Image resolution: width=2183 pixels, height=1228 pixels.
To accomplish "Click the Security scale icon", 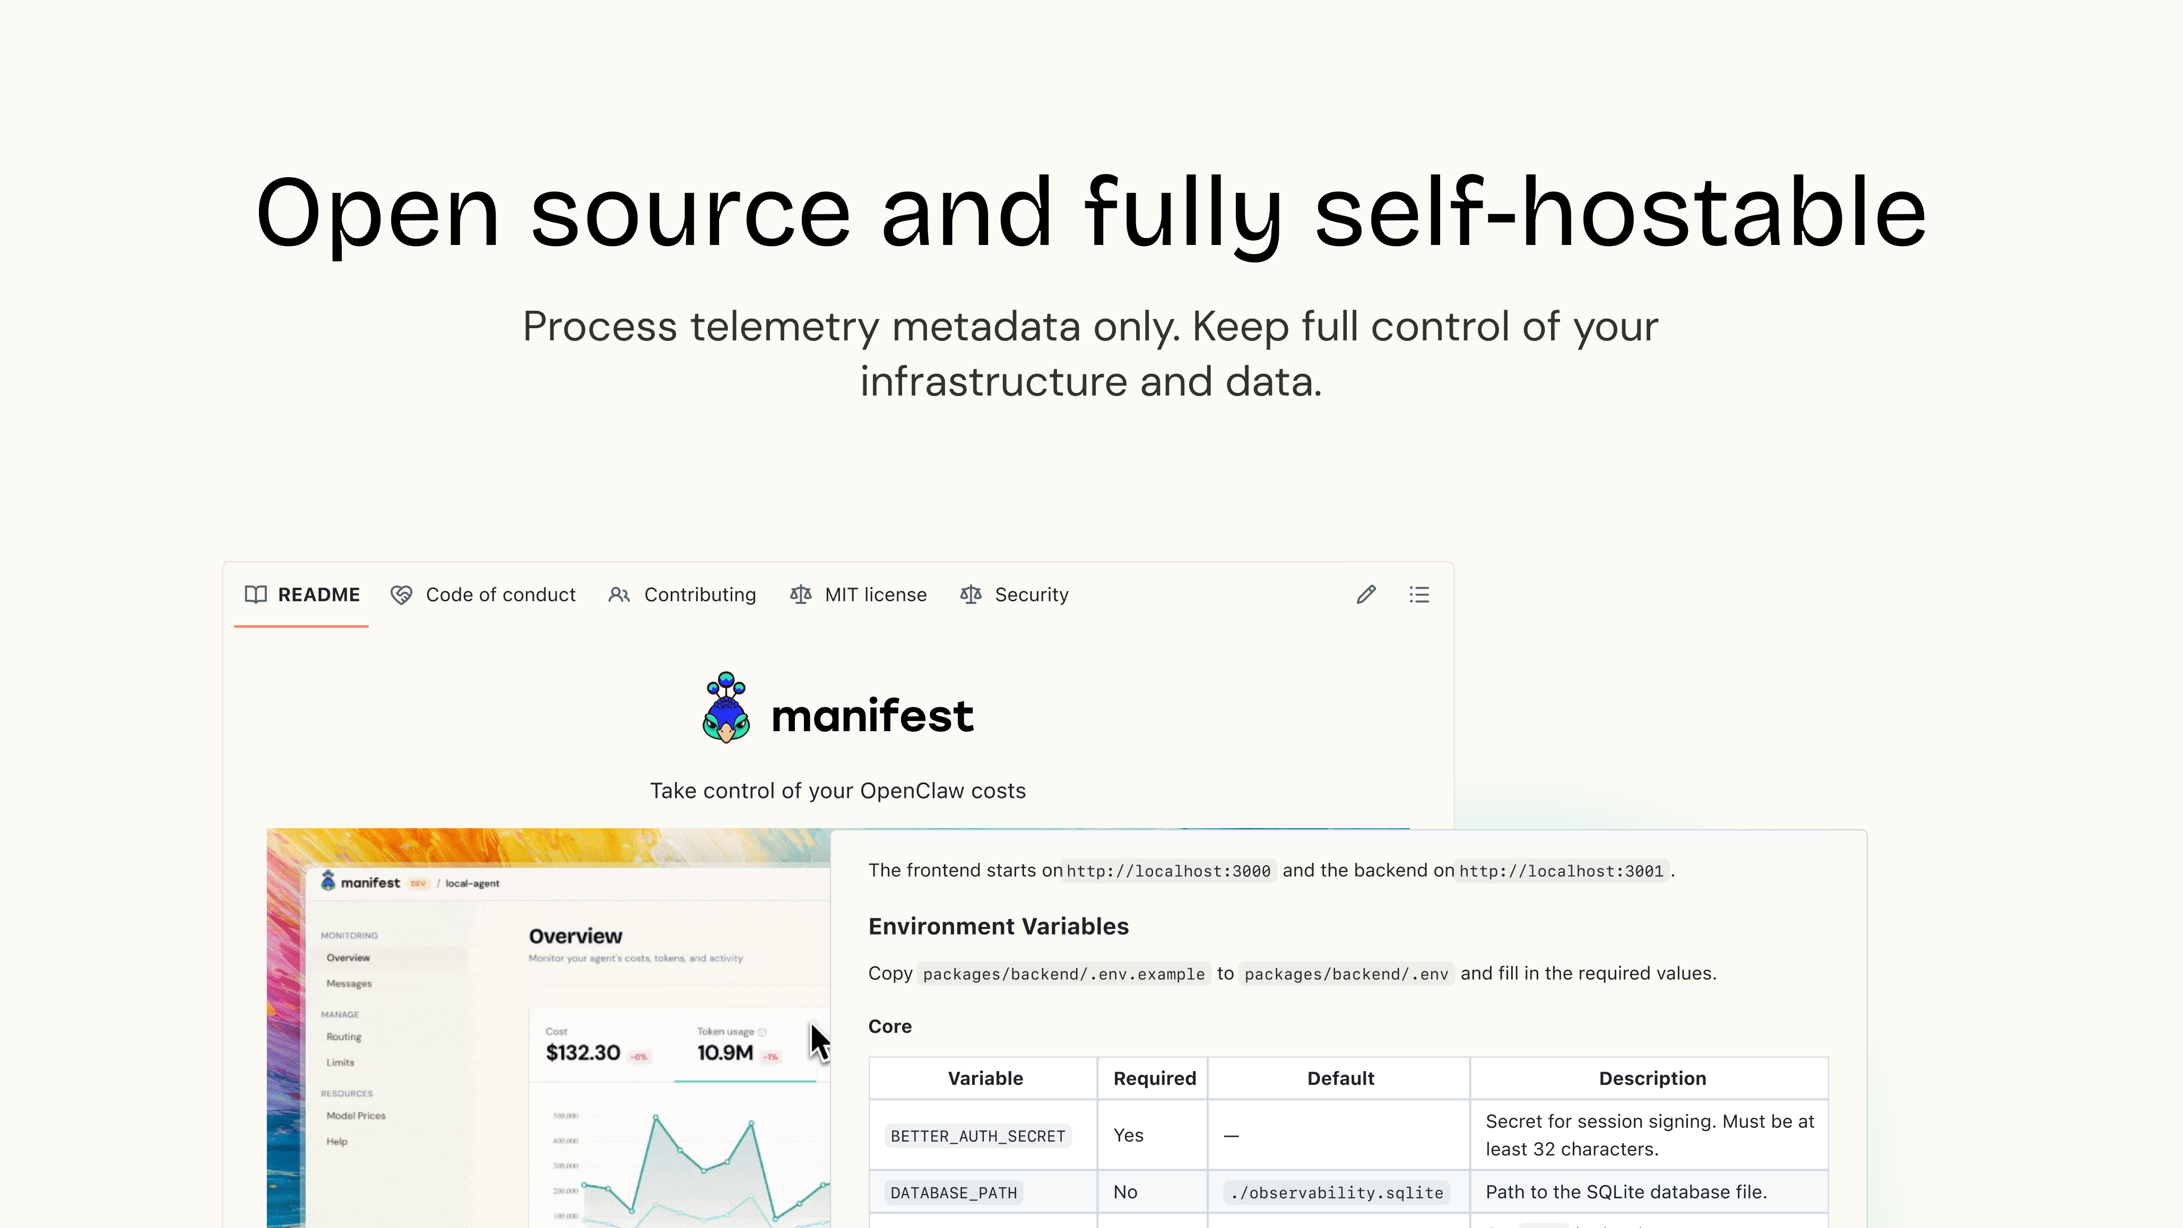I will [971, 594].
